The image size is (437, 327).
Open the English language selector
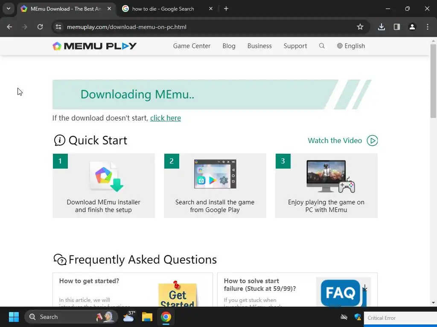tap(351, 46)
